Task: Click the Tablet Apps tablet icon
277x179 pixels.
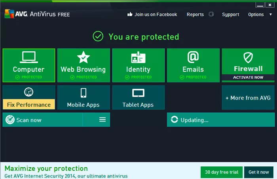Action: pyautogui.click(x=138, y=93)
